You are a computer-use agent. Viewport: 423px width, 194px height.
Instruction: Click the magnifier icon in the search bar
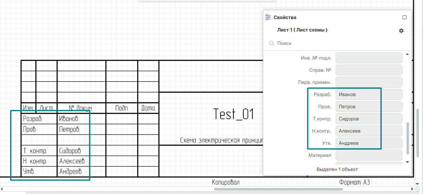(x=271, y=43)
